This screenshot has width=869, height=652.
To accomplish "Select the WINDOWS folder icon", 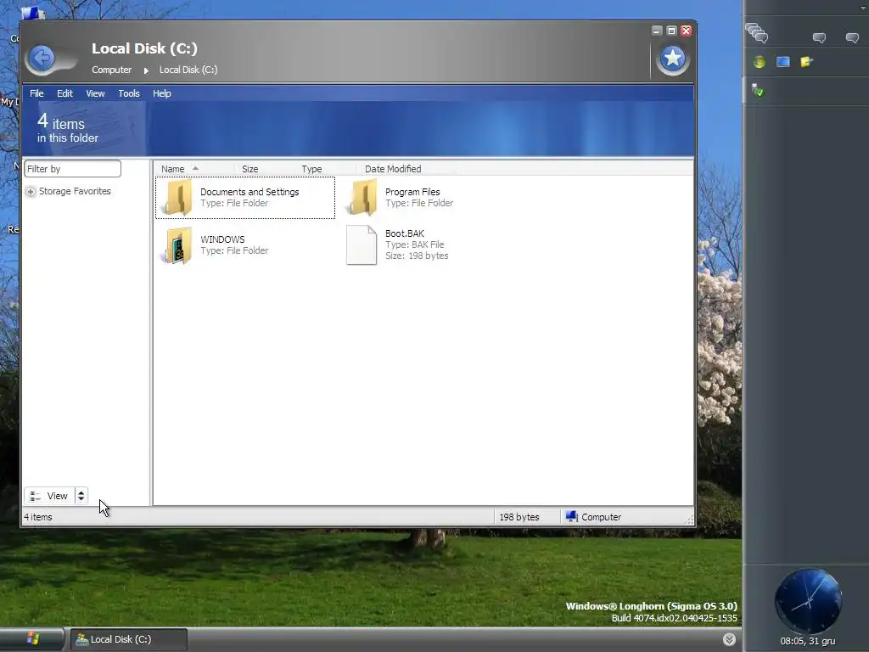I will click(x=177, y=245).
